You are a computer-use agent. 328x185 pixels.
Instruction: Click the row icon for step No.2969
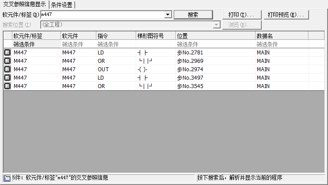7,61
